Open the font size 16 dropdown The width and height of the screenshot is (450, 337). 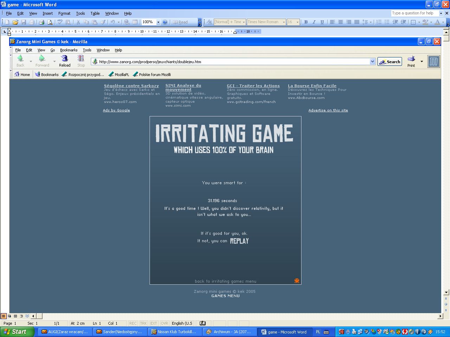[x=297, y=22]
